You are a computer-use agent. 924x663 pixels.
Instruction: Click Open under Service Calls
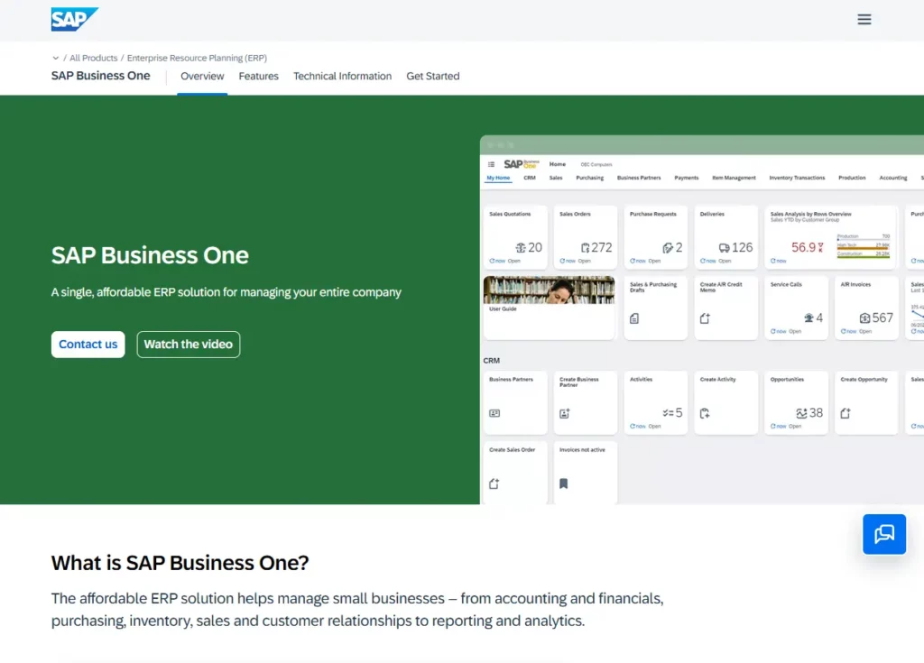tap(795, 331)
